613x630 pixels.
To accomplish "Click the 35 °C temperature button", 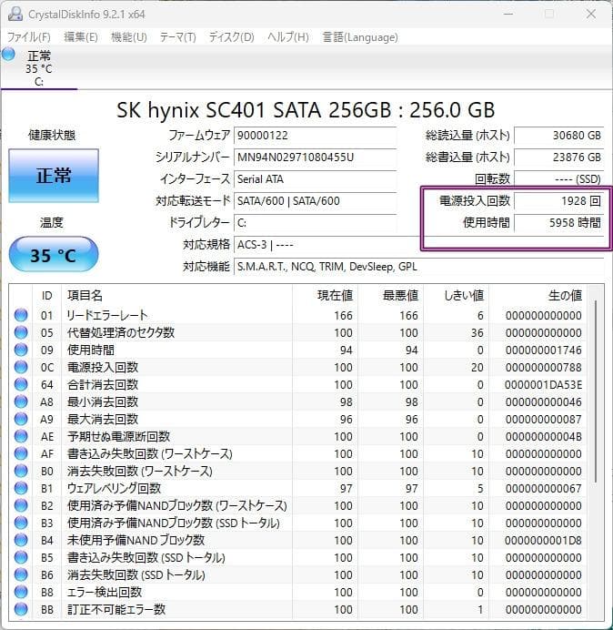I will tap(54, 255).
